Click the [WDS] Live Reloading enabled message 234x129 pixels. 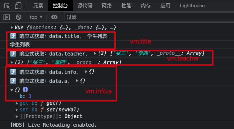pos(54,125)
